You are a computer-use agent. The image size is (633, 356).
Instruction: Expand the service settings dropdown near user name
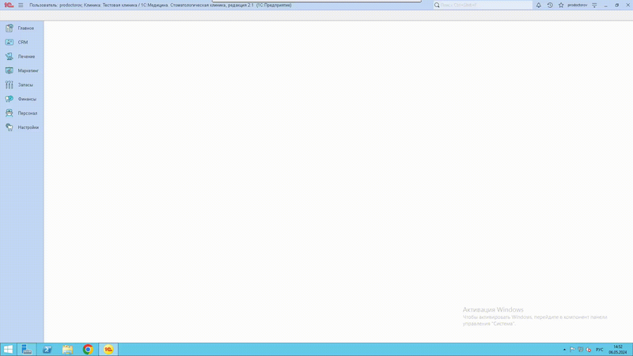click(x=594, y=6)
